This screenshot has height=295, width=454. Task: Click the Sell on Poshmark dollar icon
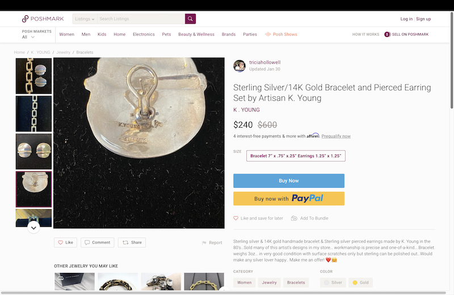point(387,35)
